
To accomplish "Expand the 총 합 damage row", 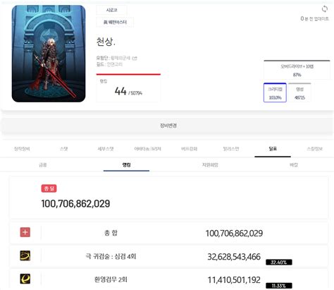I will tap(168, 233).
